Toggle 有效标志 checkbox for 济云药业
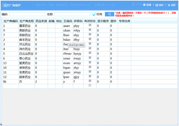Viewport: 179px width, 126px height. (90, 43)
